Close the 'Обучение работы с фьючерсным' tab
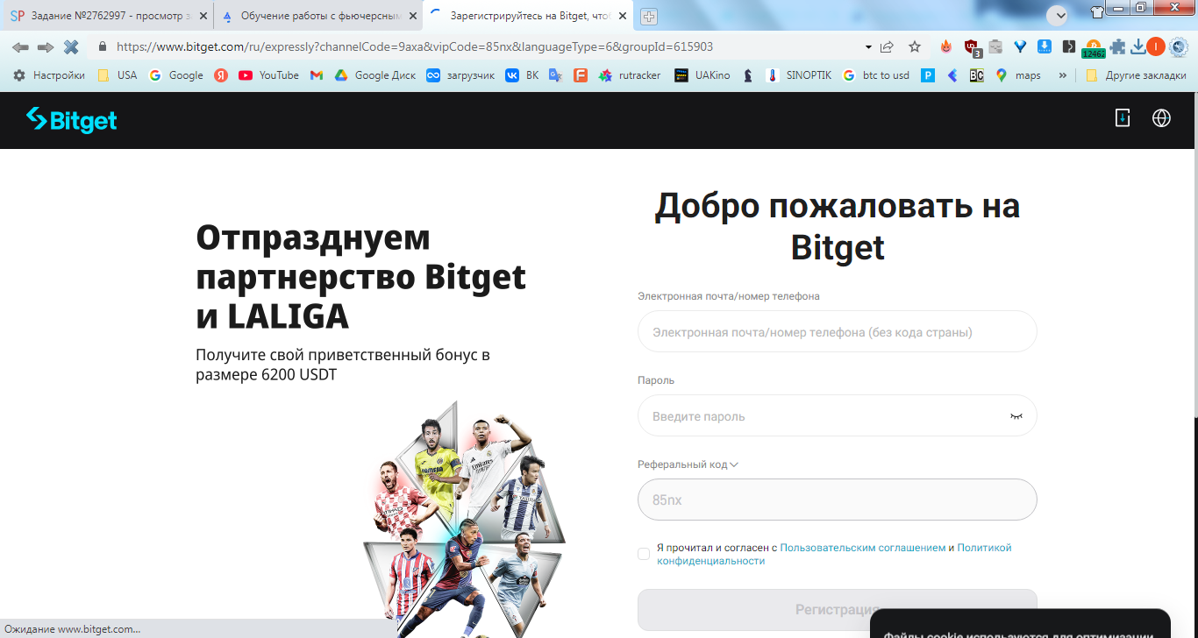 pos(413,16)
